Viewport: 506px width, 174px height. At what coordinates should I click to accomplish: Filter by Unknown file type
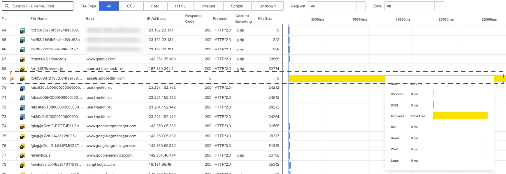[267, 6]
